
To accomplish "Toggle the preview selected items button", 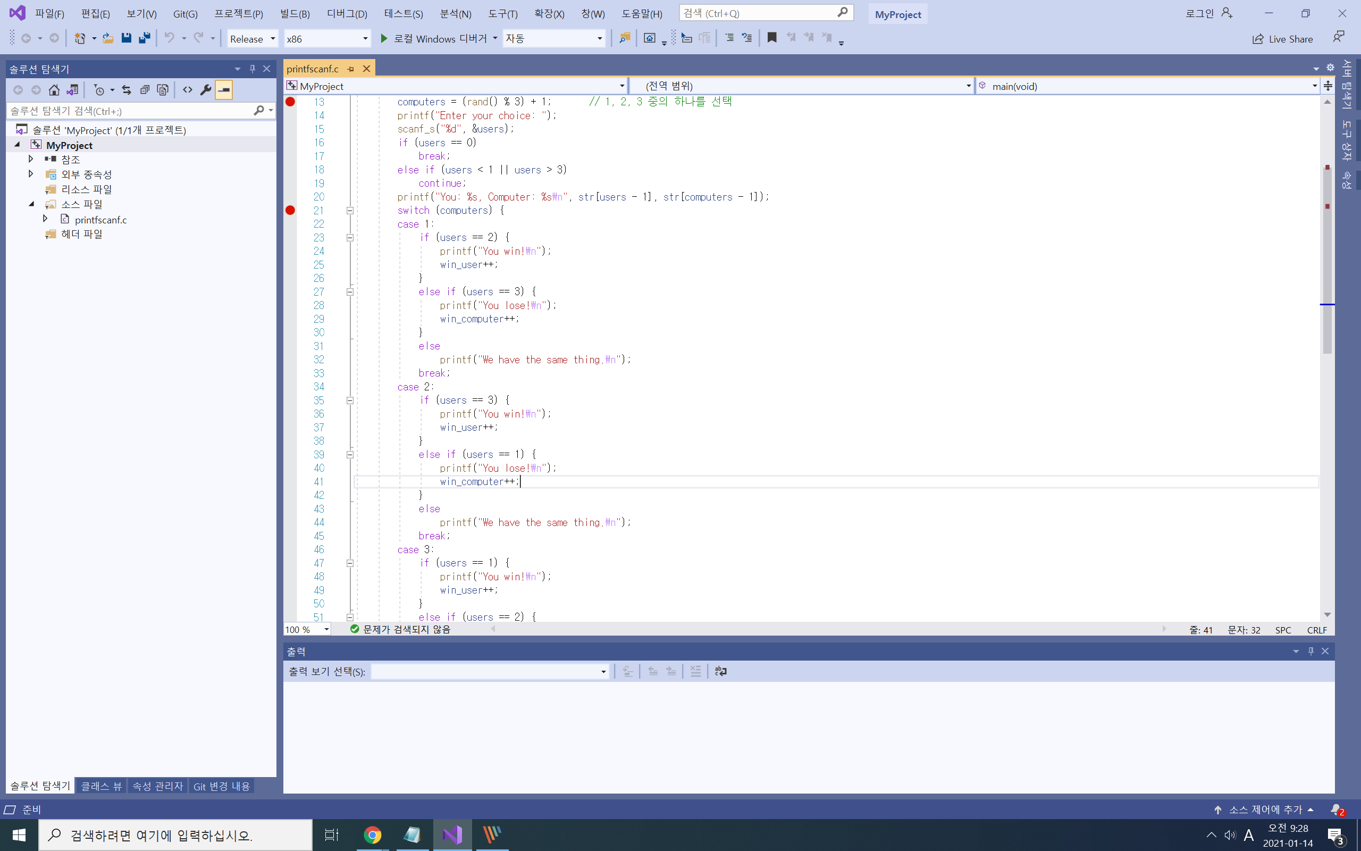I will (224, 90).
